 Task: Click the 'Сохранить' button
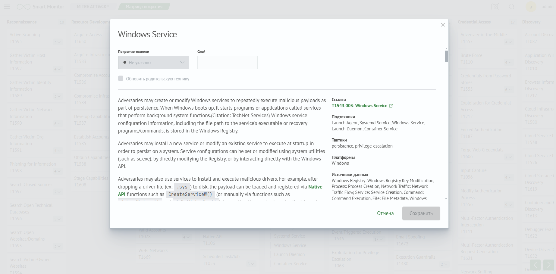click(x=421, y=213)
